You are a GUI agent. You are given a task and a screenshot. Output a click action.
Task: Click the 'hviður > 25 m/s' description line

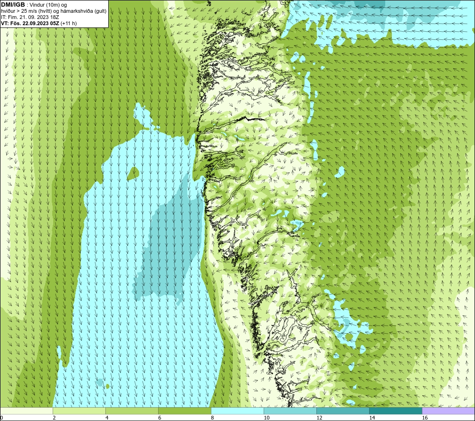point(54,11)
